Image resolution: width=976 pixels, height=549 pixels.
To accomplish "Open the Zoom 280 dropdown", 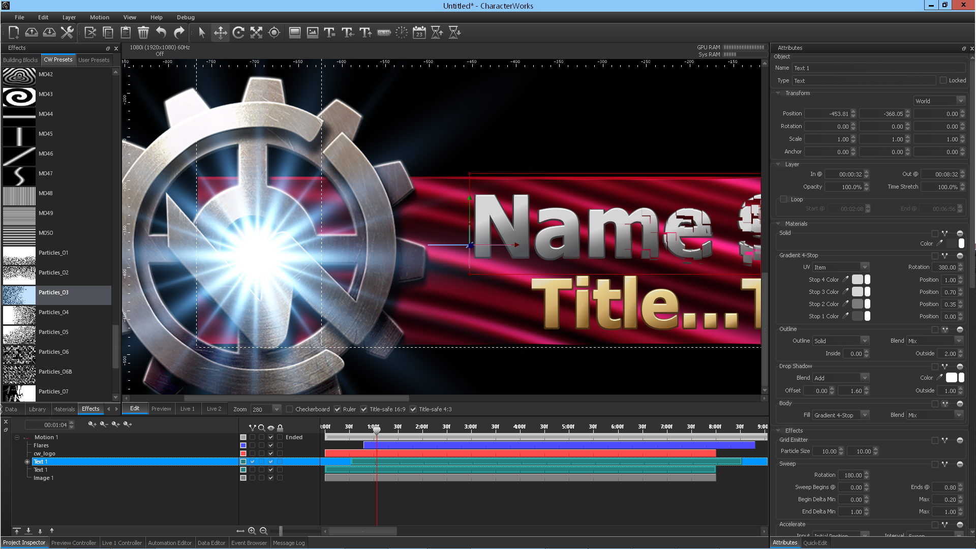I will pyautogui.click(x=277, y=409).
